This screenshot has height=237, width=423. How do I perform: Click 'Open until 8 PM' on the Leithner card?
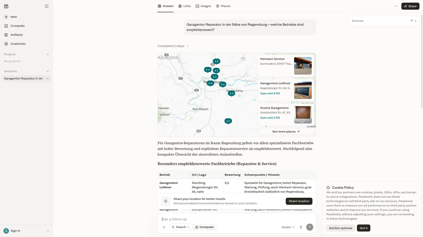[x=270, y=93]
